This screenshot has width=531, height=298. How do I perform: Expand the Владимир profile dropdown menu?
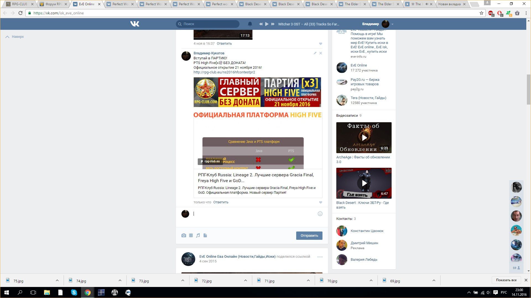(392, 24)
